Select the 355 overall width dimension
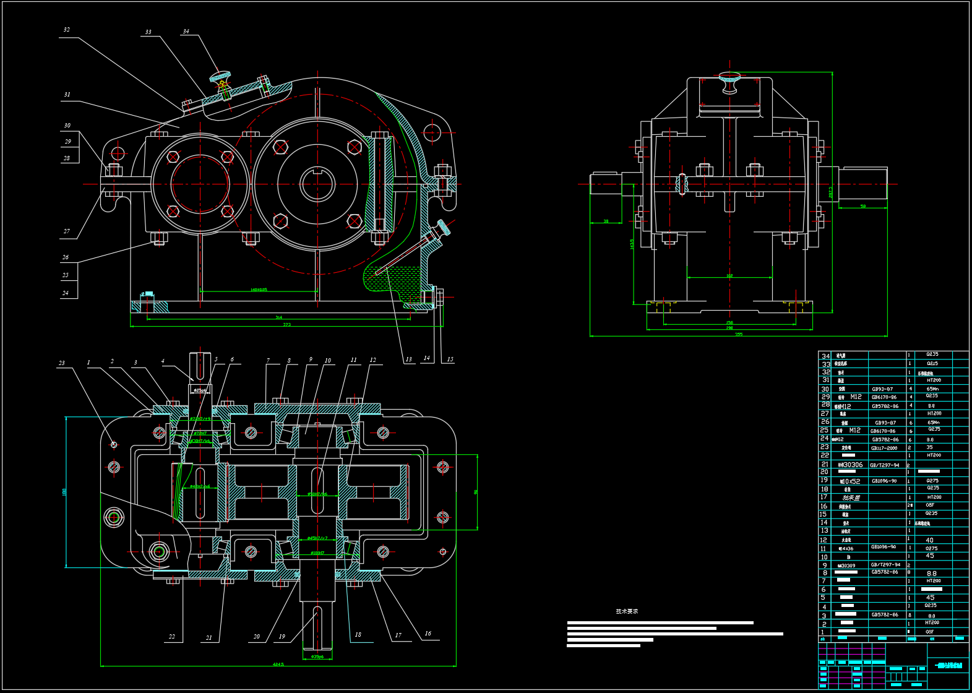This screenshot has height=693, width=972. (738, 335)
